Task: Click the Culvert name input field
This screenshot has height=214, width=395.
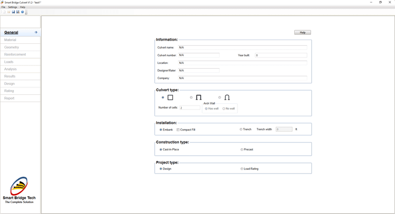Action: (242, 48)
